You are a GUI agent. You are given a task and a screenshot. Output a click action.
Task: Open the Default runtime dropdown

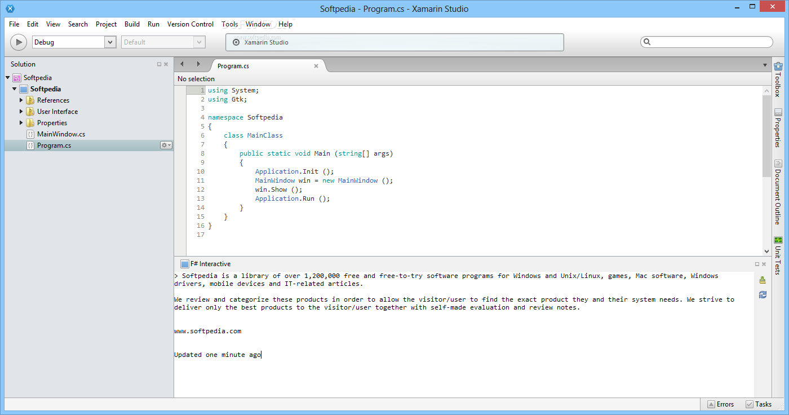199,42
